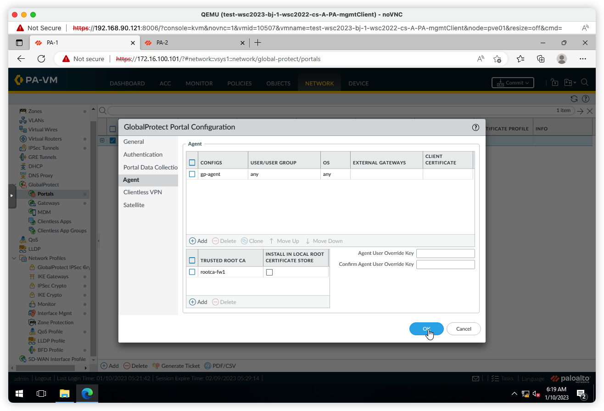Add a new agent config
Viewport: 604px width, 411px height.
[198, 241]
